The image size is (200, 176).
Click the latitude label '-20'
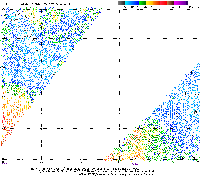click(x=3, y=9)
